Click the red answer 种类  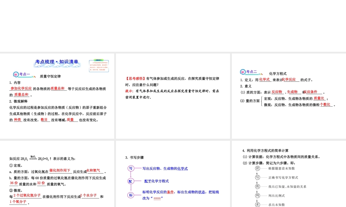coord(17,119)
